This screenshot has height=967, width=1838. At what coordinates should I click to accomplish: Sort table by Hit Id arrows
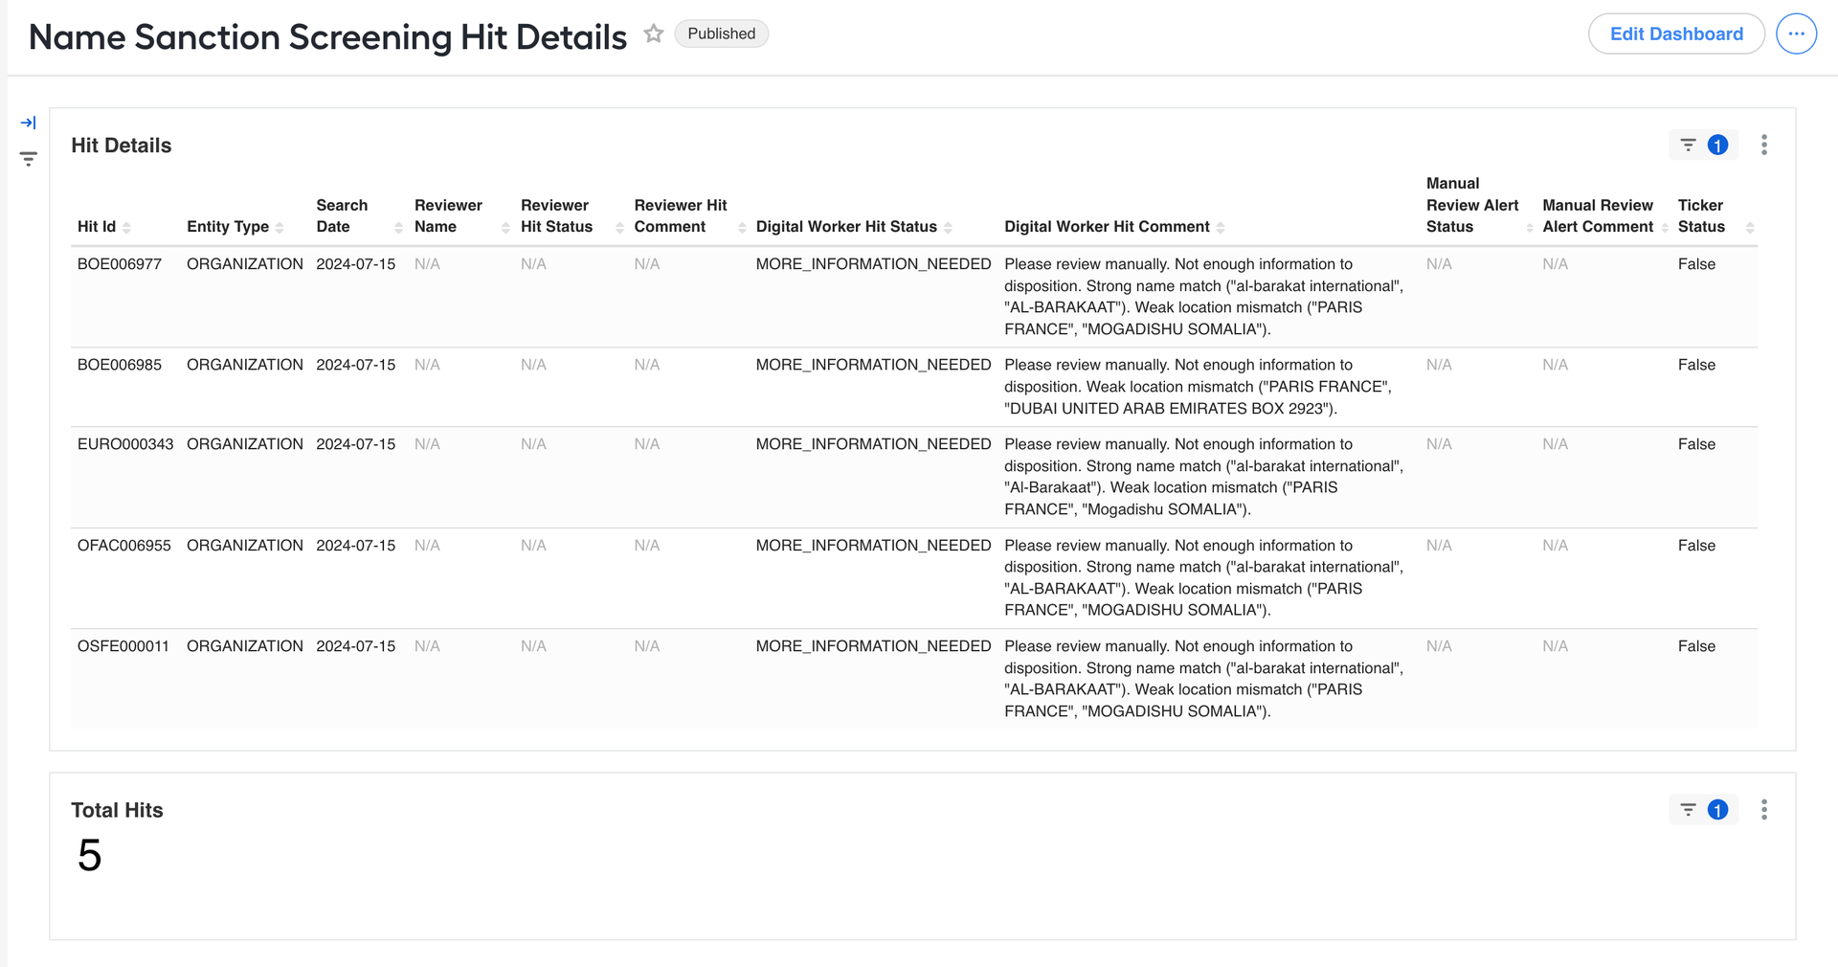126,228
